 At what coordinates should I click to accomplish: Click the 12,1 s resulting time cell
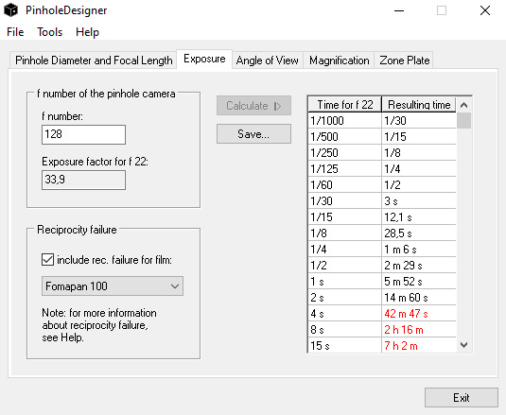(419, 217)
